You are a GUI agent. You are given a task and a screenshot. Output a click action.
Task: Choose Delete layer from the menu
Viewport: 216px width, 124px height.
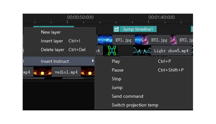60,50
